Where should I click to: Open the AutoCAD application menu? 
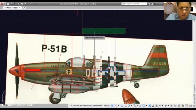2,4
